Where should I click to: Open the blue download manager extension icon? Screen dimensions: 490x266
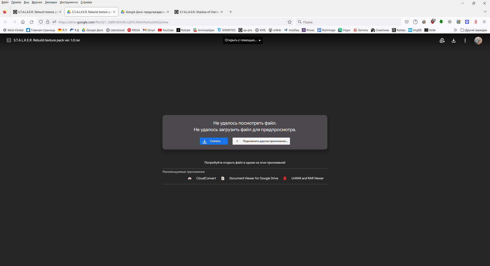(467, 22)
